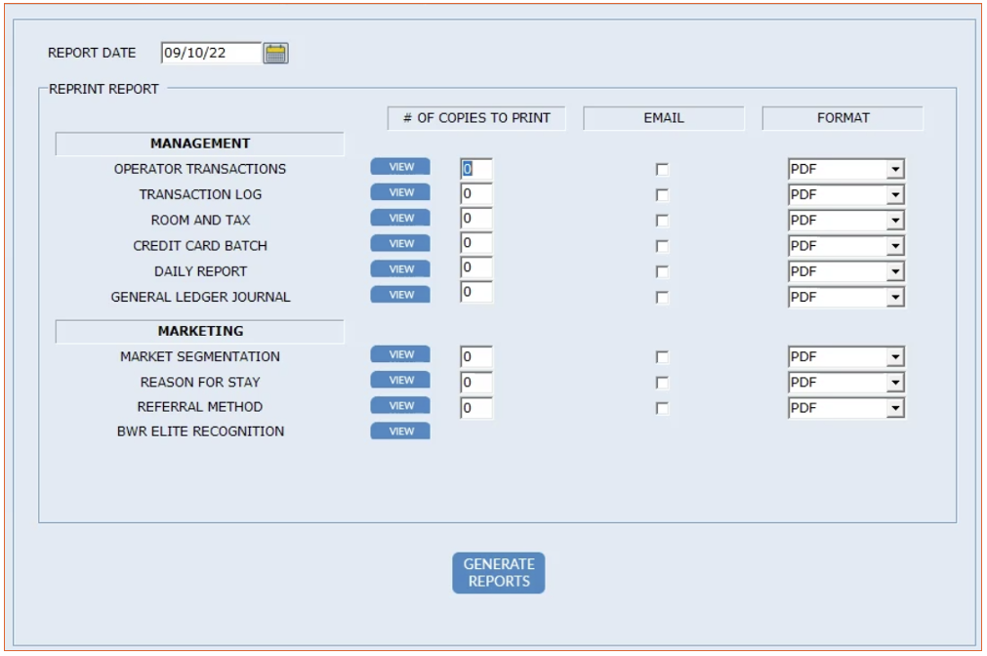The width and height of the screenshot is (987, 656).
Task: Choose a format for Referral Method
Action: coord(894,408)
